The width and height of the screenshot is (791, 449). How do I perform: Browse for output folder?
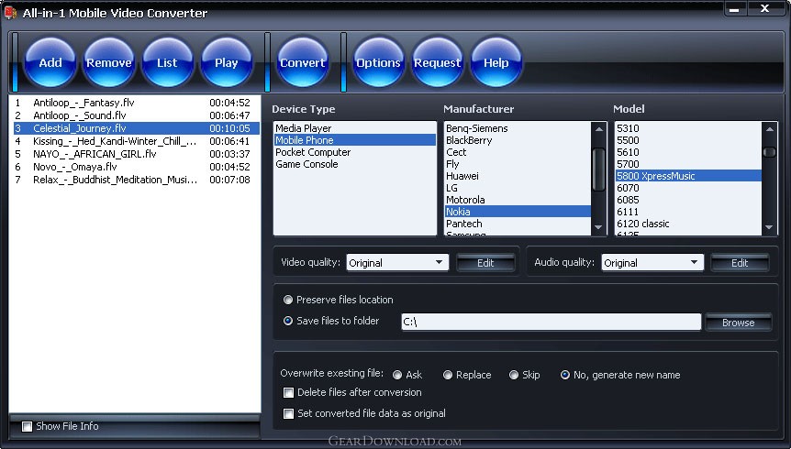[x=738, y=323]
